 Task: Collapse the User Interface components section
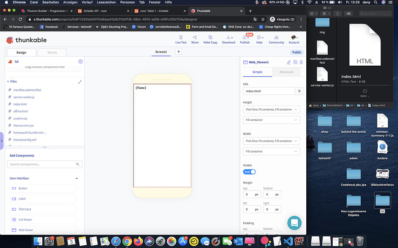77,179
